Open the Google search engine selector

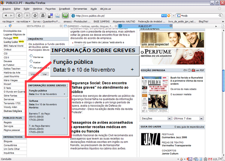[x=180, y=16]
